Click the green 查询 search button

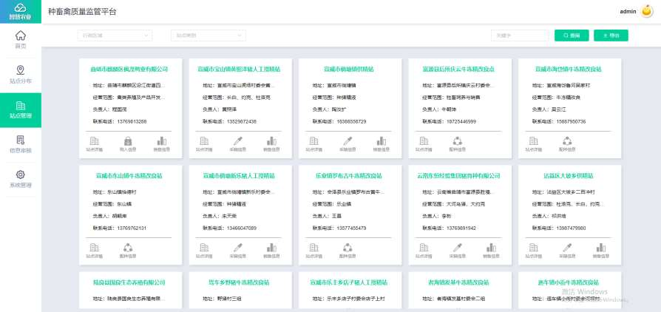click(x=574, y=35)
